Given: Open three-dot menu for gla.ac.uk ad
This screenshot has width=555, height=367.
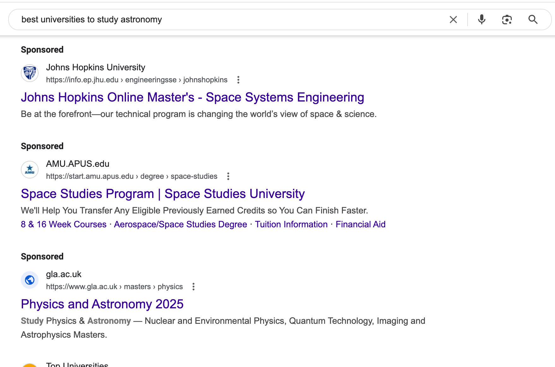Looking at the screenshot, I should pos(194,287).
